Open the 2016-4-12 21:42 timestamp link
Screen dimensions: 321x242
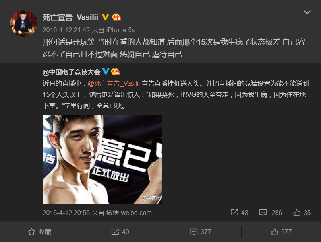[x=66, y=30]
